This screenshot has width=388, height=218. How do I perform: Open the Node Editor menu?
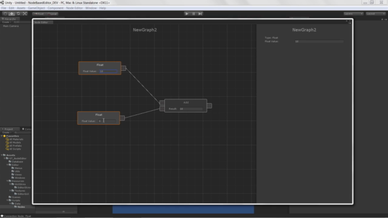[74, 8]
